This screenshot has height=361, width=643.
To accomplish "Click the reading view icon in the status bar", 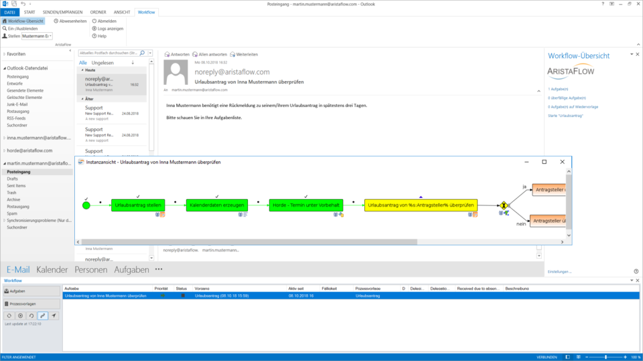I will (x=578, y=357).
